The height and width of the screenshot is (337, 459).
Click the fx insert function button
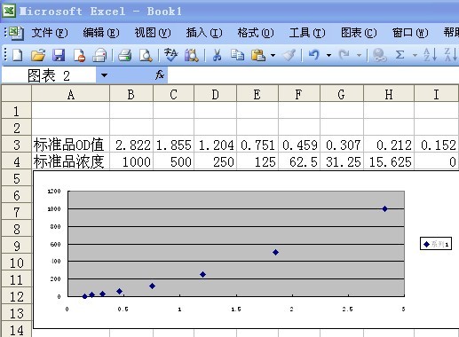point(160,75)
